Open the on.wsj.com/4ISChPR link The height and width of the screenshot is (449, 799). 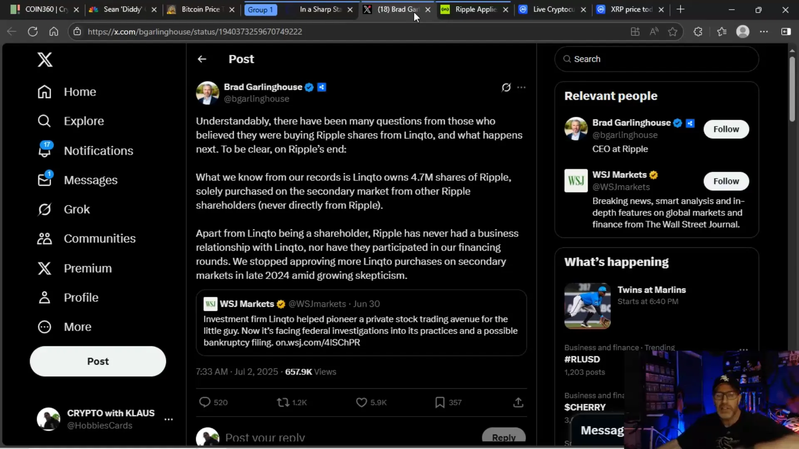click(318, 342)
